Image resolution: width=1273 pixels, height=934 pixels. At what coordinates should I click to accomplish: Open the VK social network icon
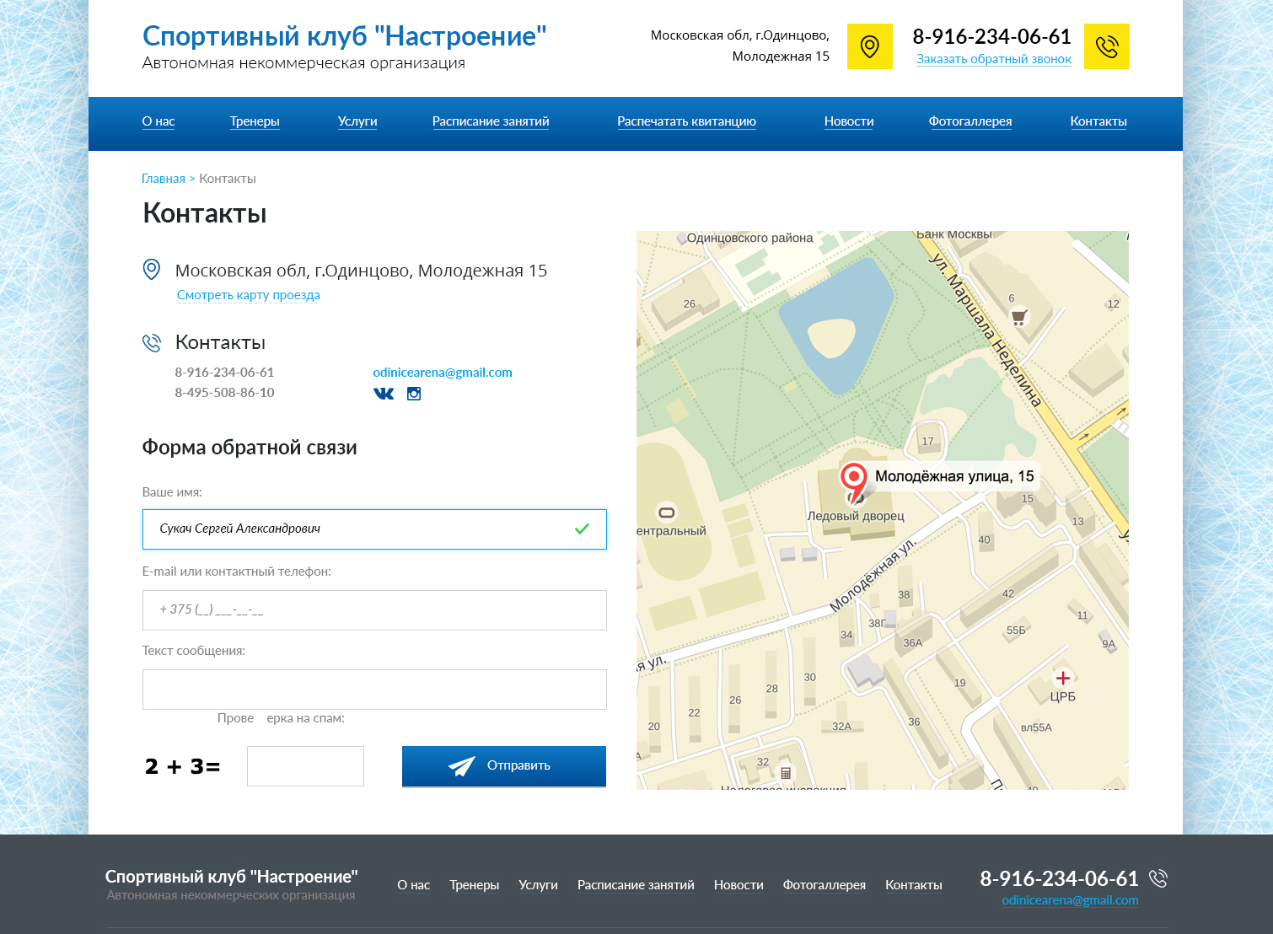pyautogui.click(x=384, y=394)
